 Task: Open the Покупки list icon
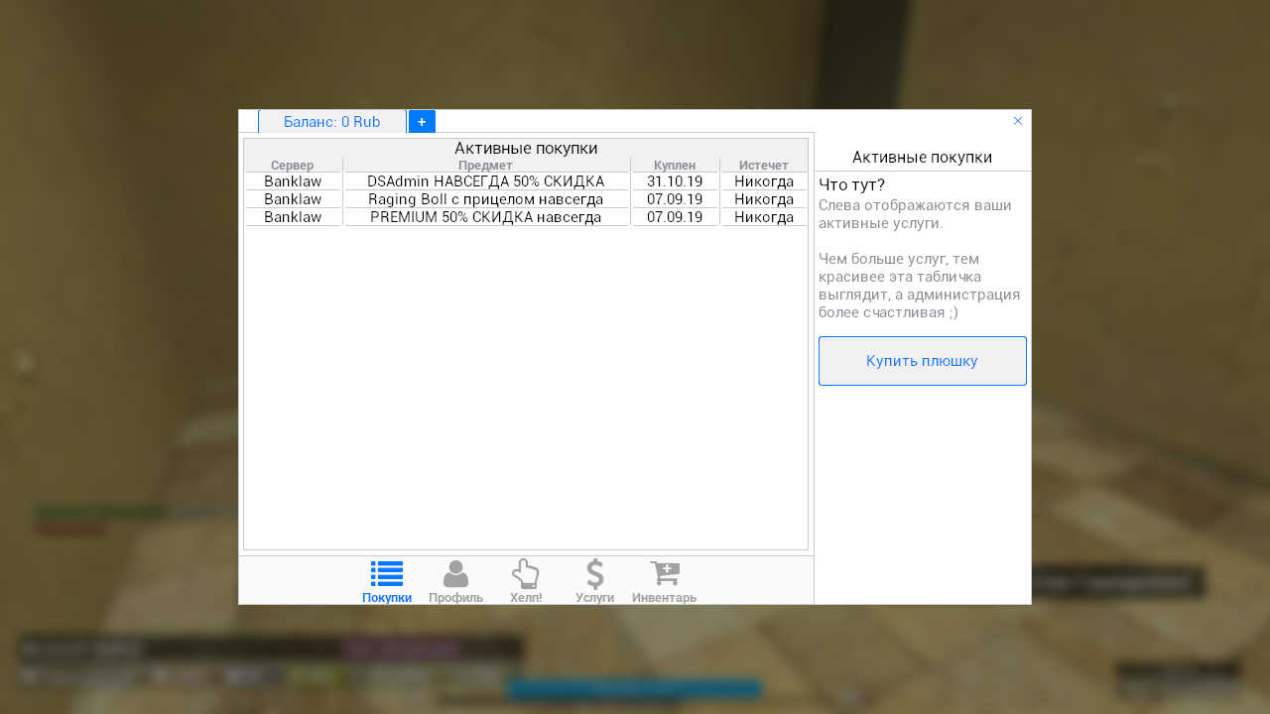387,574
